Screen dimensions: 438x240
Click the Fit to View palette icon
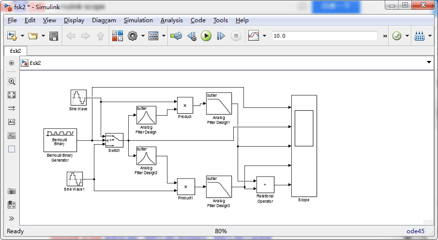coord(12,95)
